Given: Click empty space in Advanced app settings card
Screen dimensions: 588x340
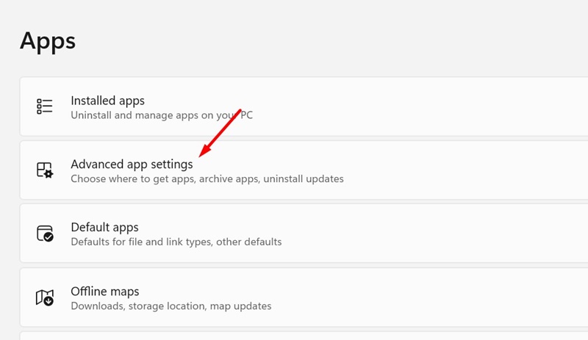Looking at the screenshot, I should 456,170.
